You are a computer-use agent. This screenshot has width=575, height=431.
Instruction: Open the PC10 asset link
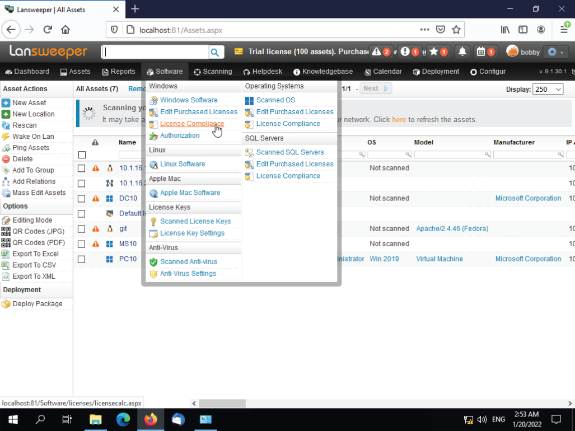128,259
